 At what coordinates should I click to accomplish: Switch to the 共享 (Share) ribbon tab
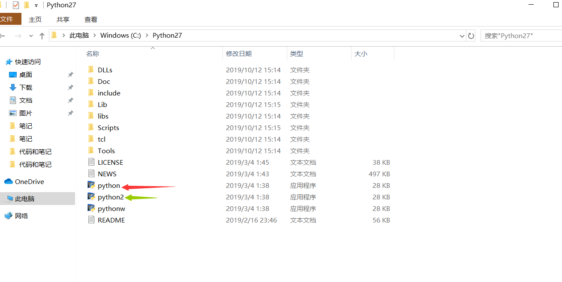(63, 20)
